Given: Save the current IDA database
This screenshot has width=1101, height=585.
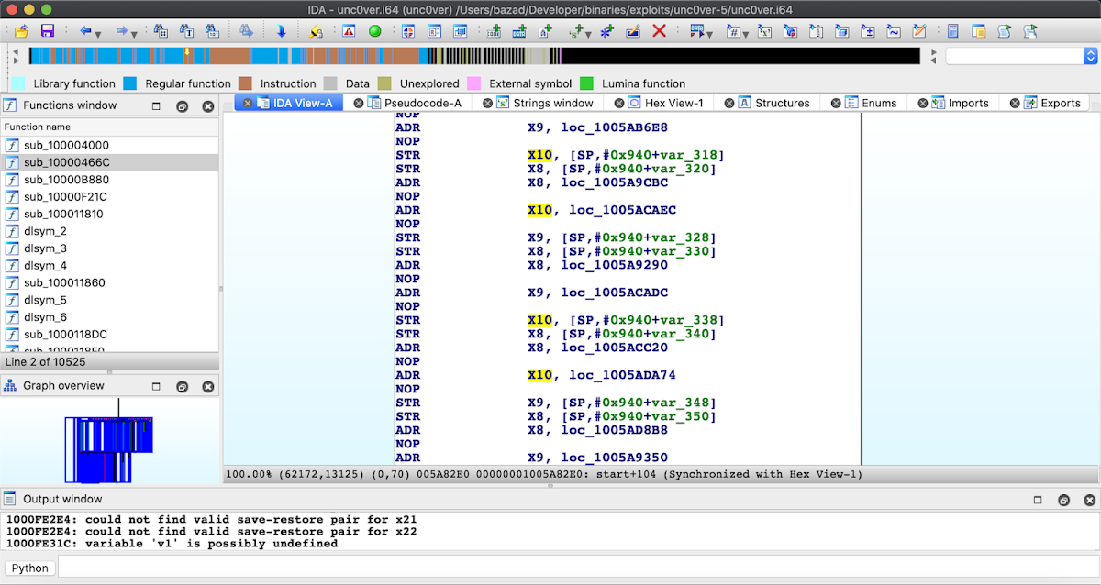Looking at the screenshot, I should (x=47, y=29).
